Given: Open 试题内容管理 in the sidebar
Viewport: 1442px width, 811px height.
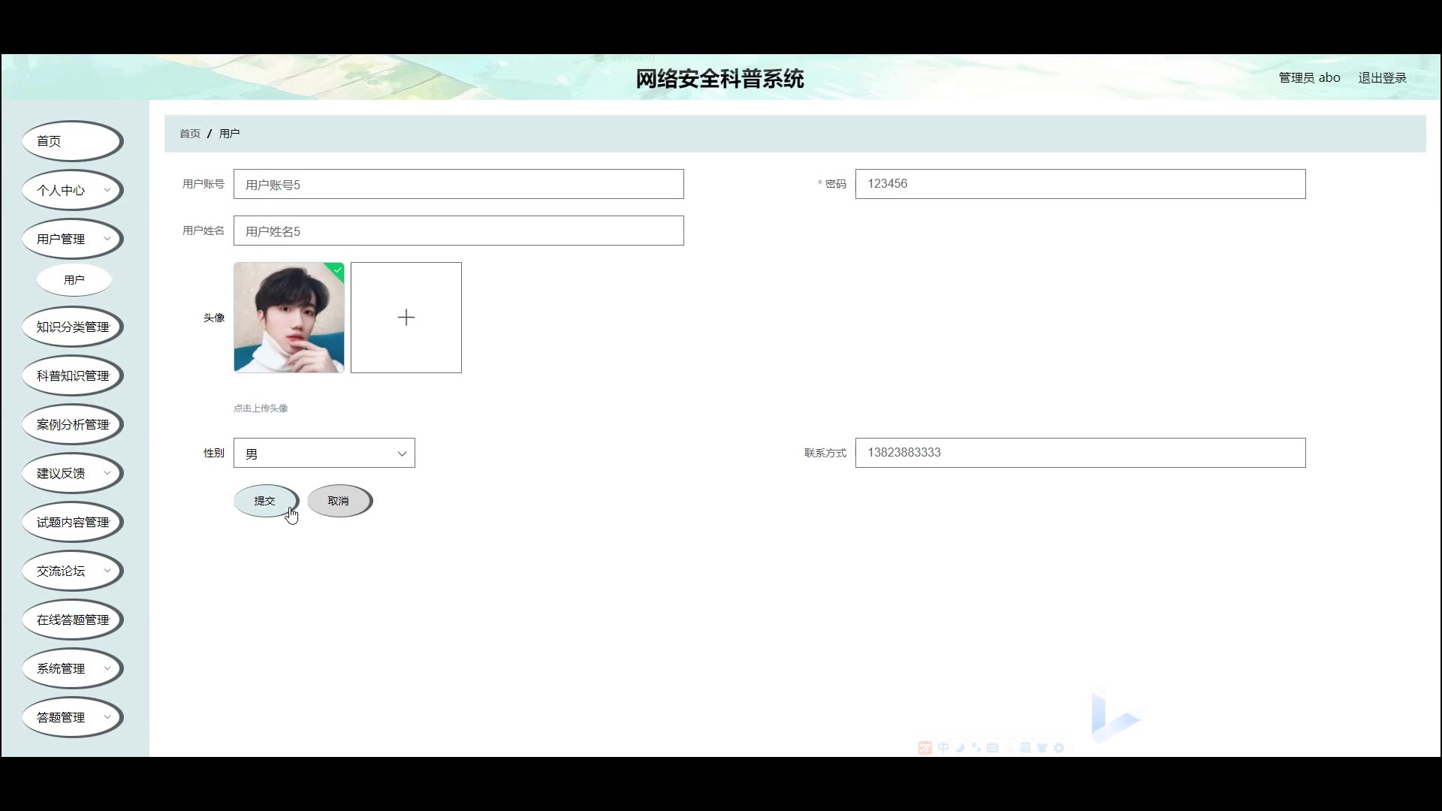Looking at the screenshot, I should point(72,522).
